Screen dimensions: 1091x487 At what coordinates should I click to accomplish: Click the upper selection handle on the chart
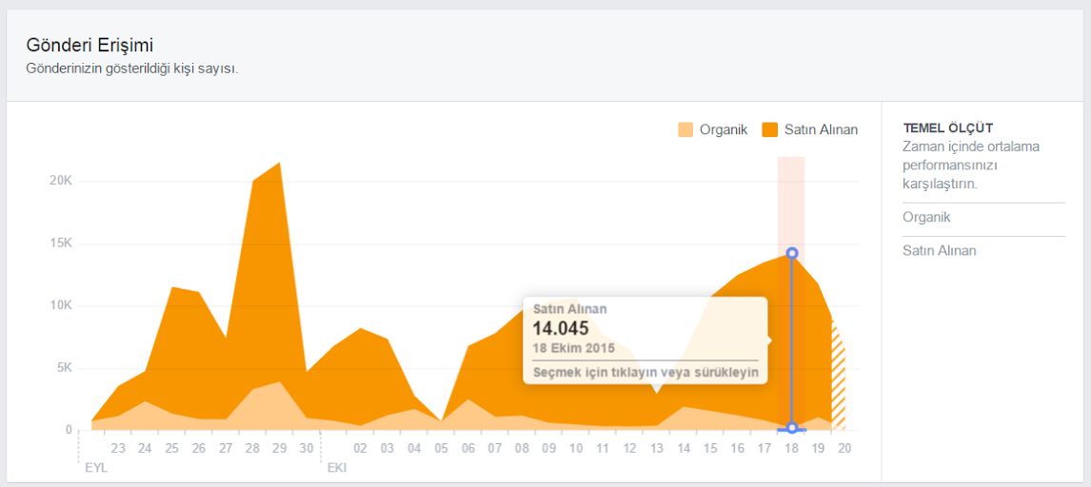[791, 253]
